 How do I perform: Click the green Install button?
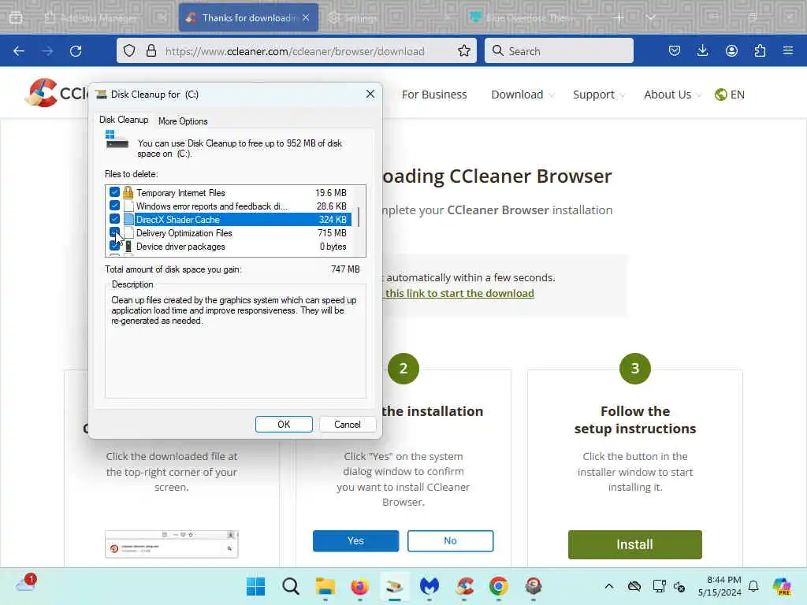634,544
